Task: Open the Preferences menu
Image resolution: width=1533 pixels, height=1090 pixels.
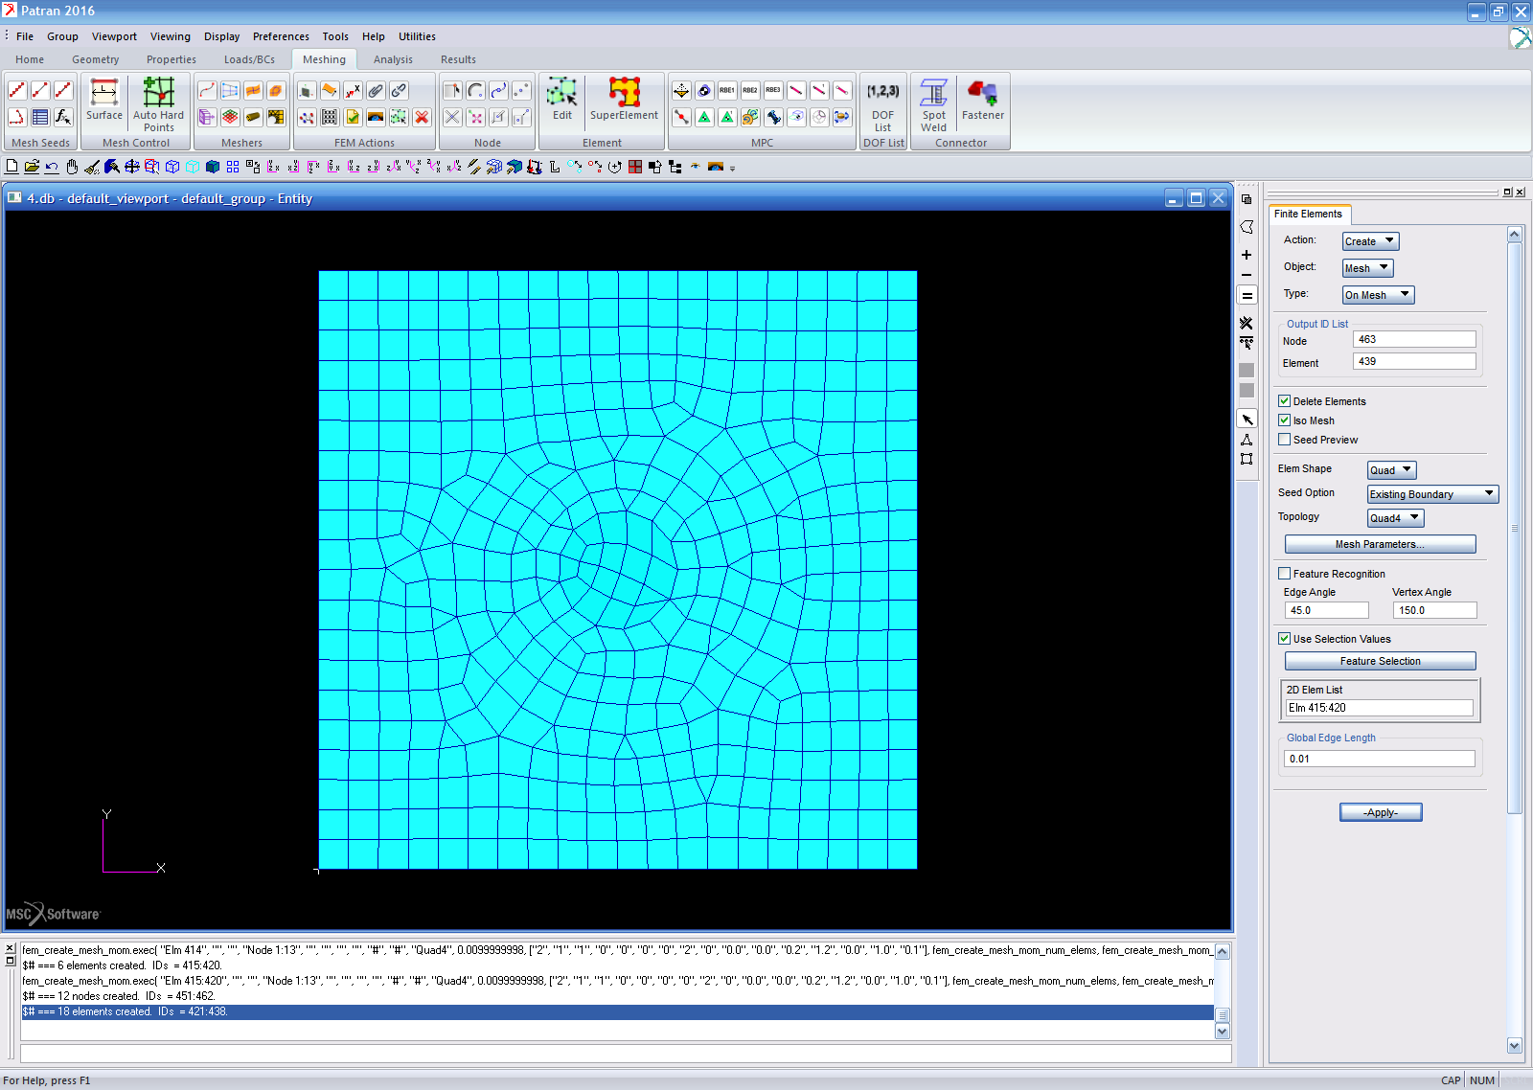Action: tap(281, 36)
